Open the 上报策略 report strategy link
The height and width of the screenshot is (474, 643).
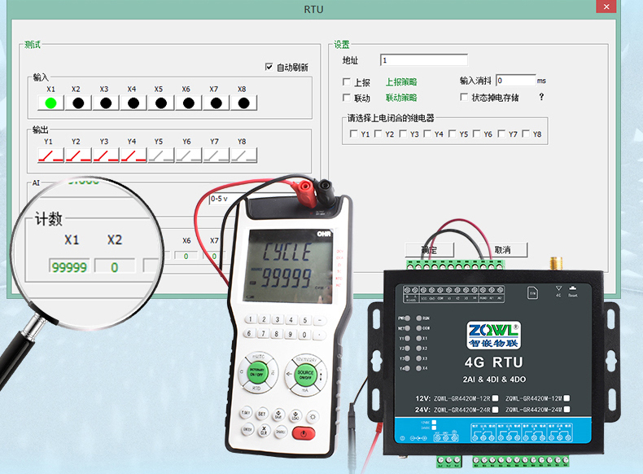pyautogui.click(x=400, y=82)
